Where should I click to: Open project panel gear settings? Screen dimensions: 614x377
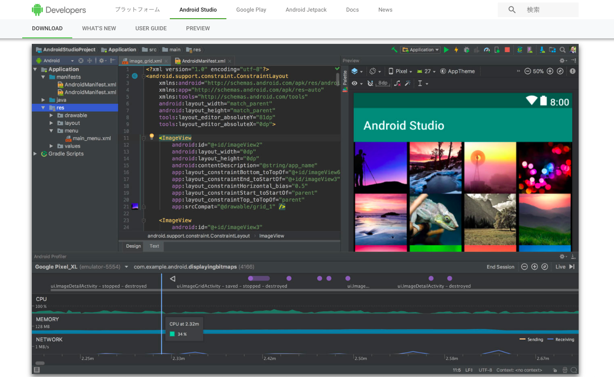point(102,61)
